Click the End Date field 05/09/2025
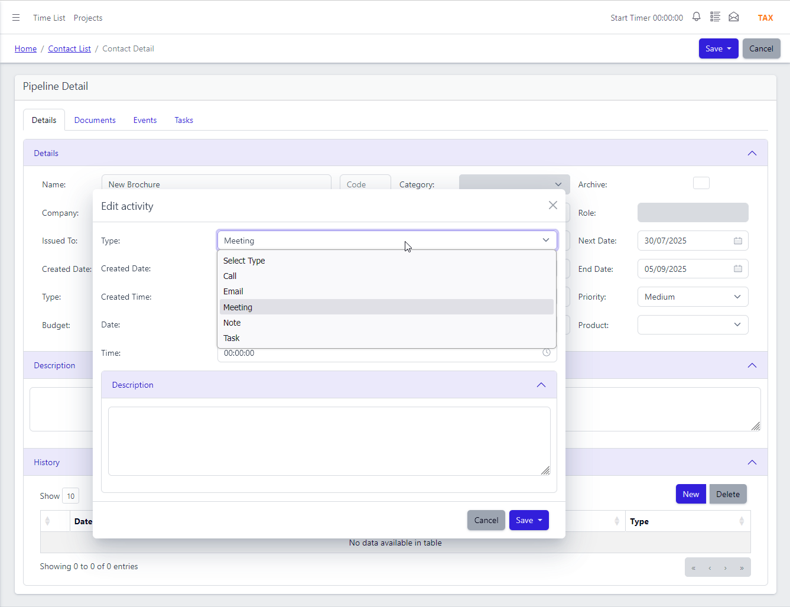Screen dimensions: 790x607 click(x=693, y=269)
